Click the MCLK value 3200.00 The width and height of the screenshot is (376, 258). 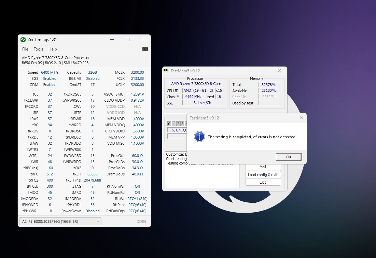click(137, 72)
